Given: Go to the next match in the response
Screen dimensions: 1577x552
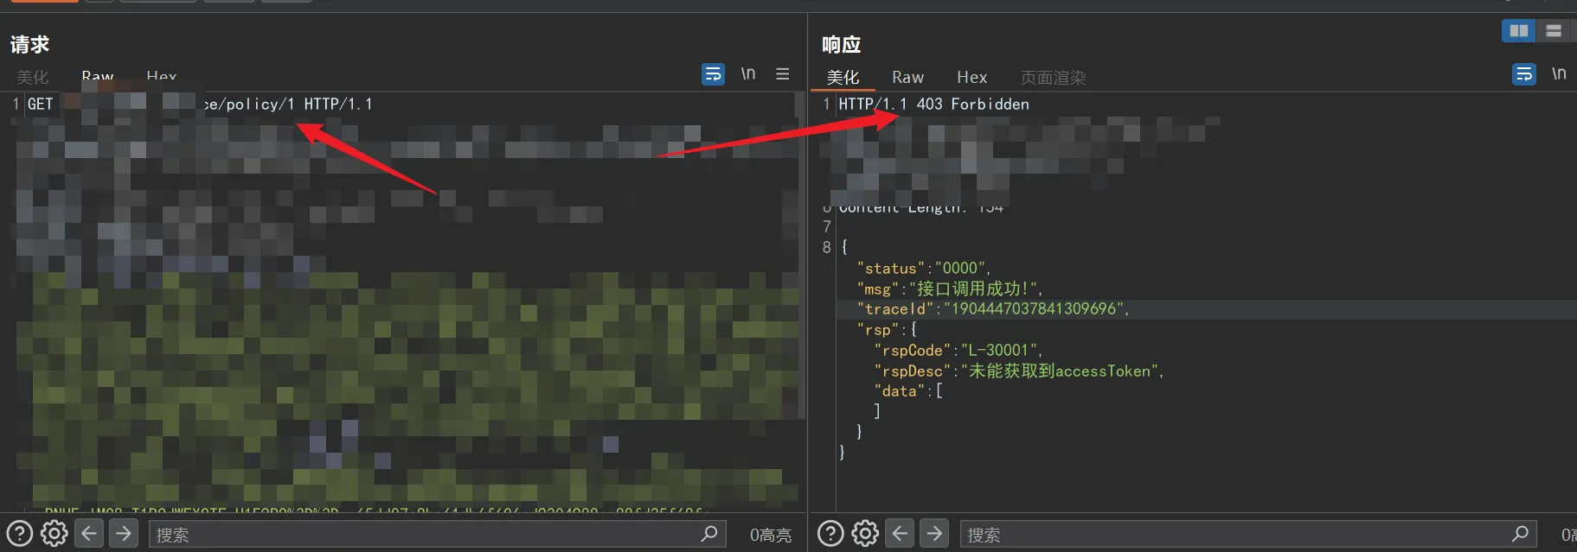Looking at the screenshot, I should (934, 534).
